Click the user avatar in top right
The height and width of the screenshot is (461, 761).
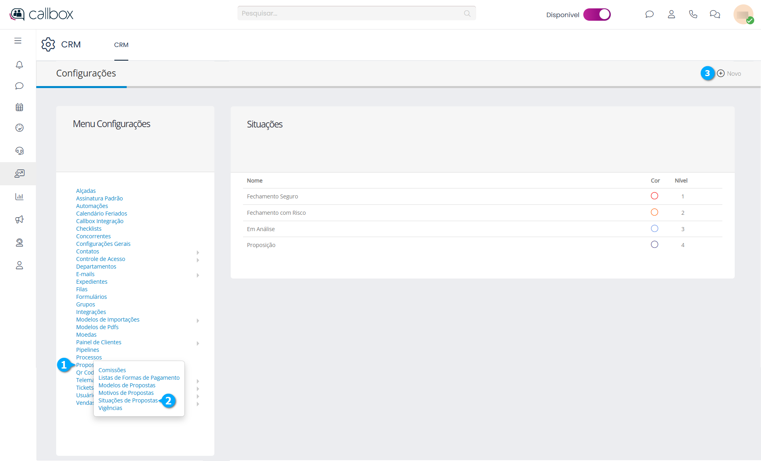[x=743, y=14]
